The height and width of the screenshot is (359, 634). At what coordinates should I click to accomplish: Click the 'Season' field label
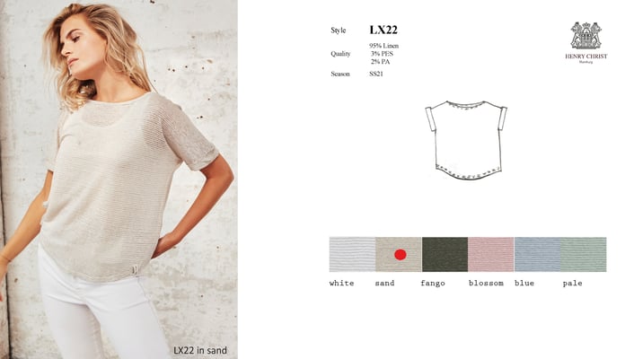coord(340,74)
